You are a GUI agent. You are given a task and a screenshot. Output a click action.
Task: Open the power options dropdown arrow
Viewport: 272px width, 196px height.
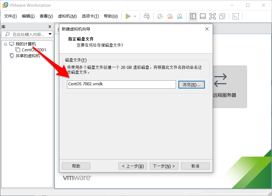pyautogui.click(x=135, y=16)
